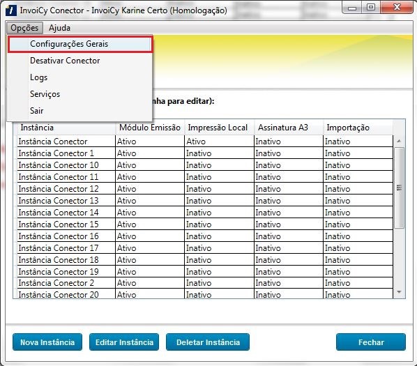Select Configurações Gerais menu entry
Viewport: 417px width, 366px height.
[80, 44]
